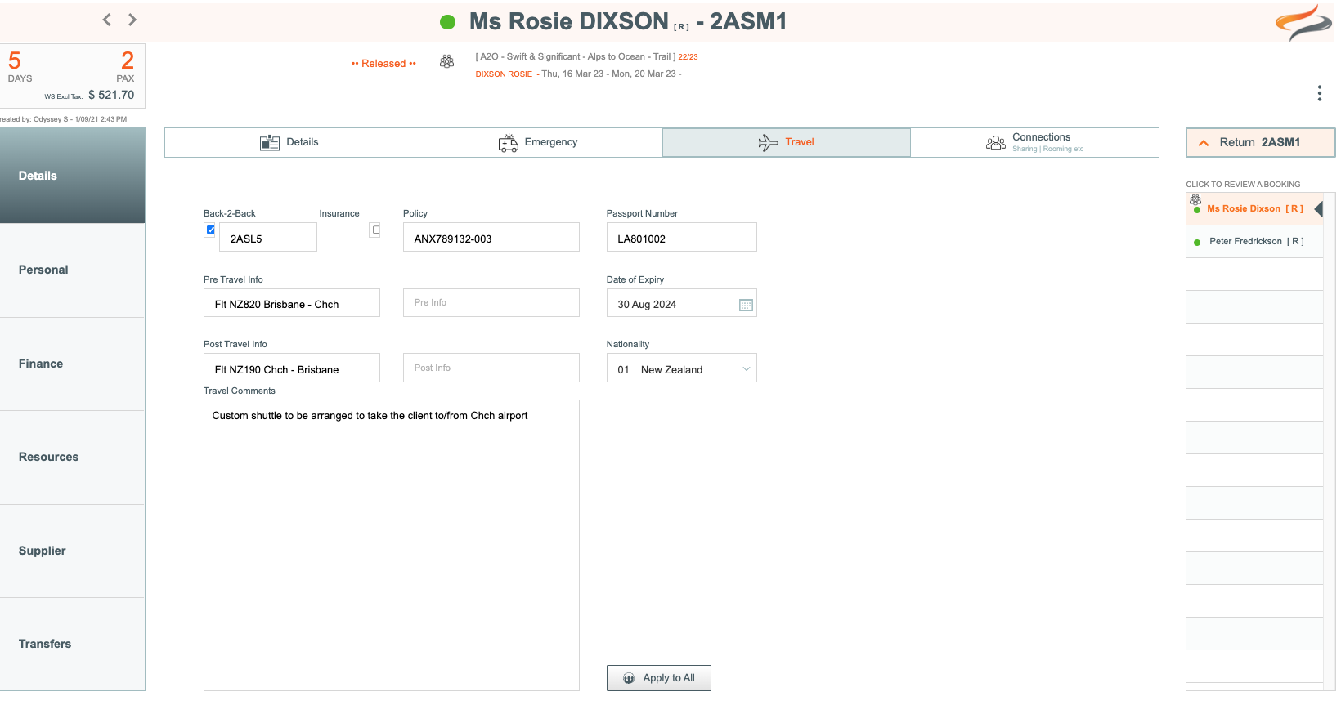
Task: Click Pre Travel Info flight field
Action: tap(291, 303)
